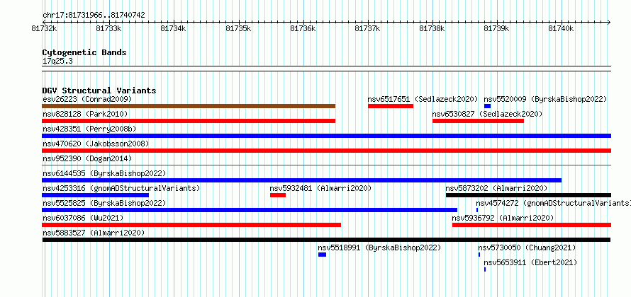This screenshot has width=631, height=297.
Task: Open nsv428351 (Perry2008b) label
Action: [x=89, y=129]
